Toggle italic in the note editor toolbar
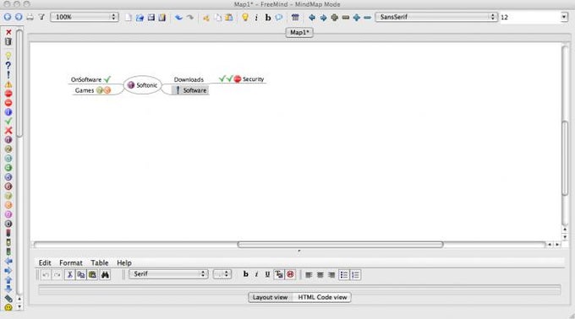This screenshot has height=319, width=575. [x=256, y=274]
